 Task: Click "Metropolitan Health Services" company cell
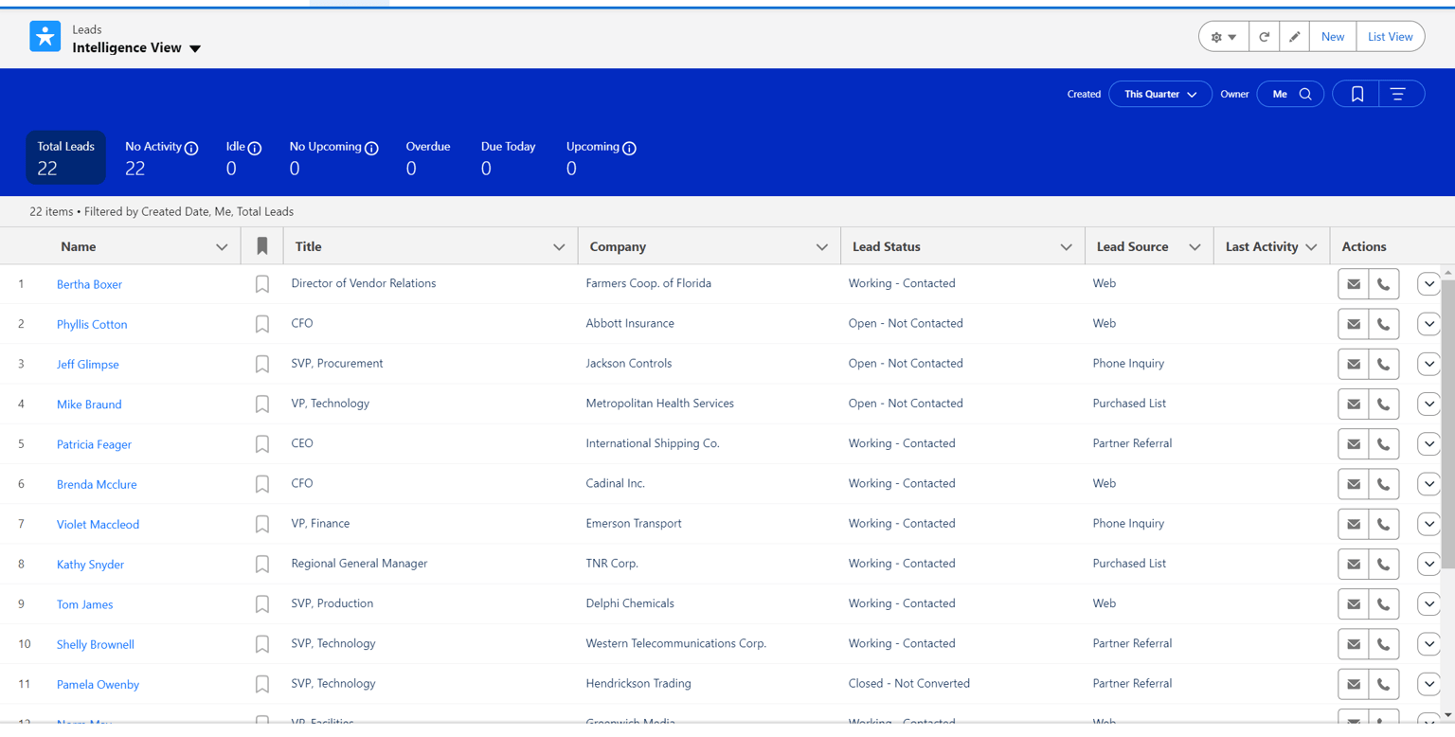pyautogui.click(x=659, y=404)
